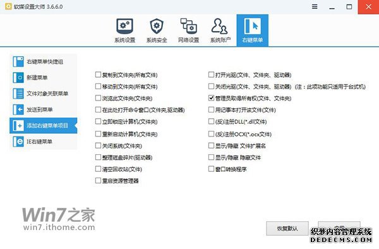
Task: Open the hamburger menu in title bar
Action: (315, 7)
